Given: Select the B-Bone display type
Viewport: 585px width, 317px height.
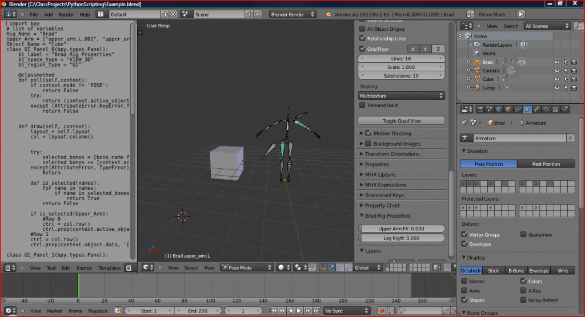Looking at the screenshot, I should pos(516,271).
